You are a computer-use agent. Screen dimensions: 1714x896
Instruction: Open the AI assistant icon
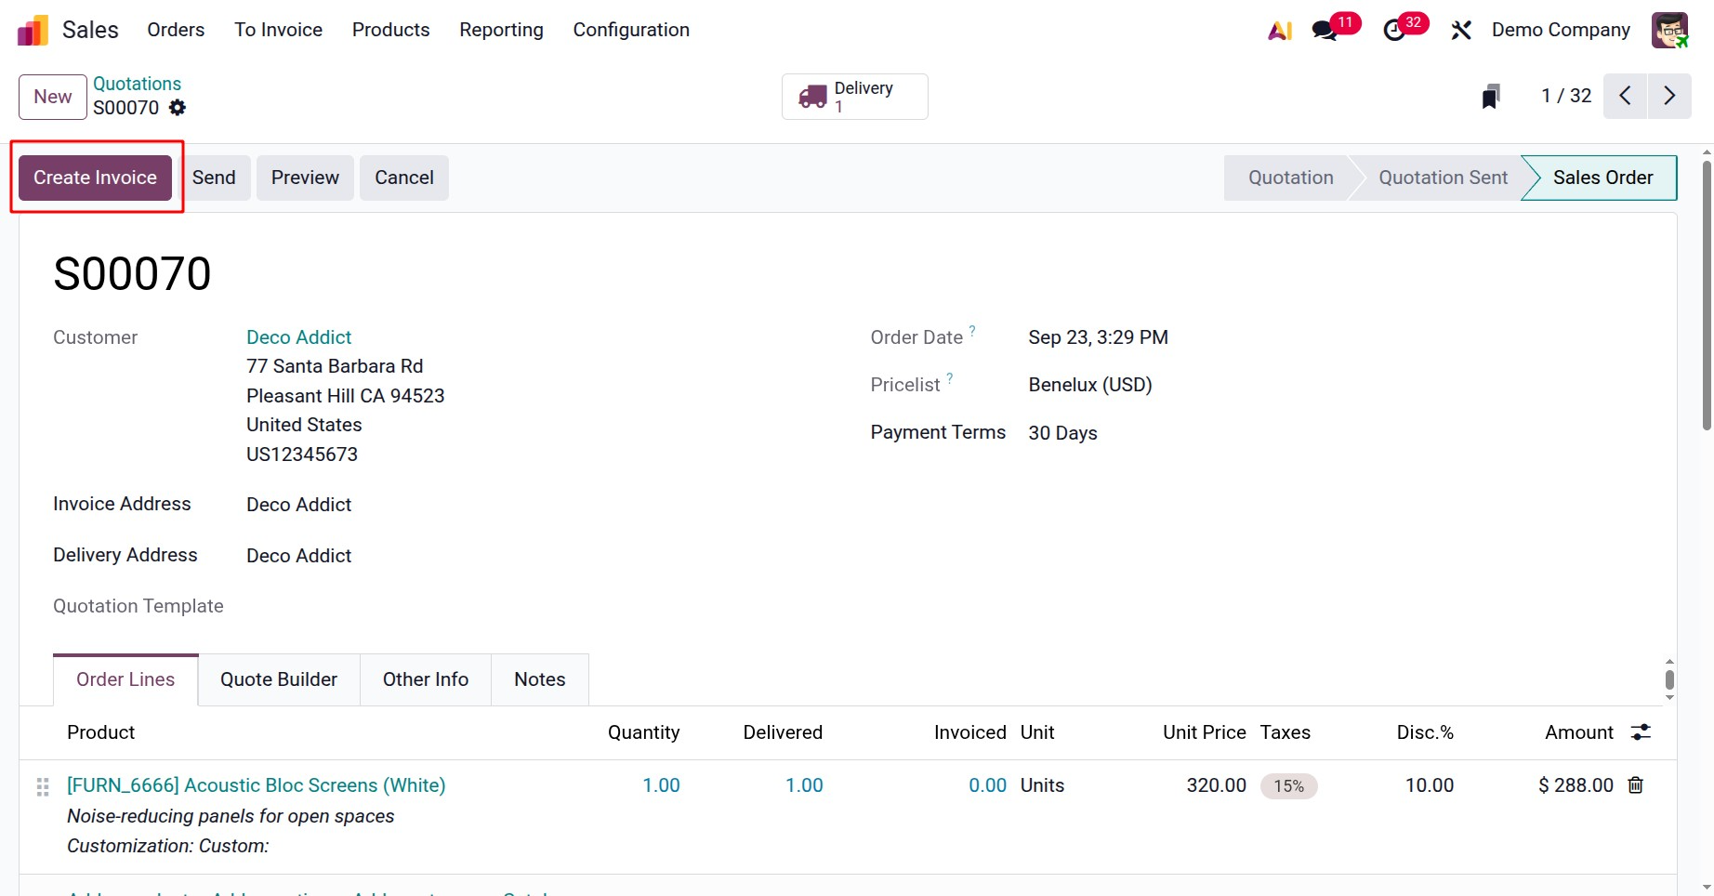click(1280, 31)
